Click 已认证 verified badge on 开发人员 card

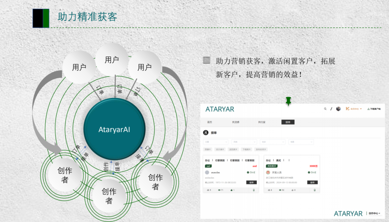pyautogui.click(x=312, y=172)
